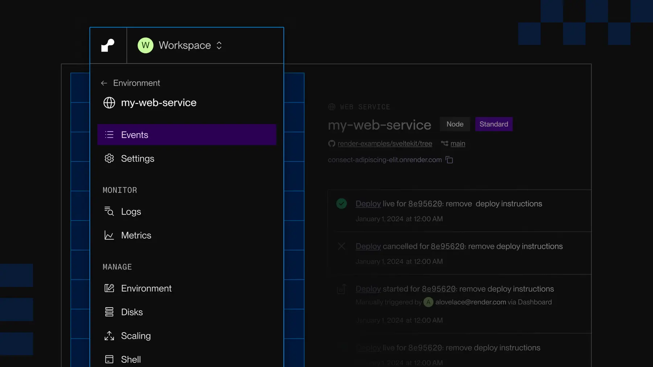Click alovelace's avatar in the deploy event
The image size is (653, 367).
428,302
